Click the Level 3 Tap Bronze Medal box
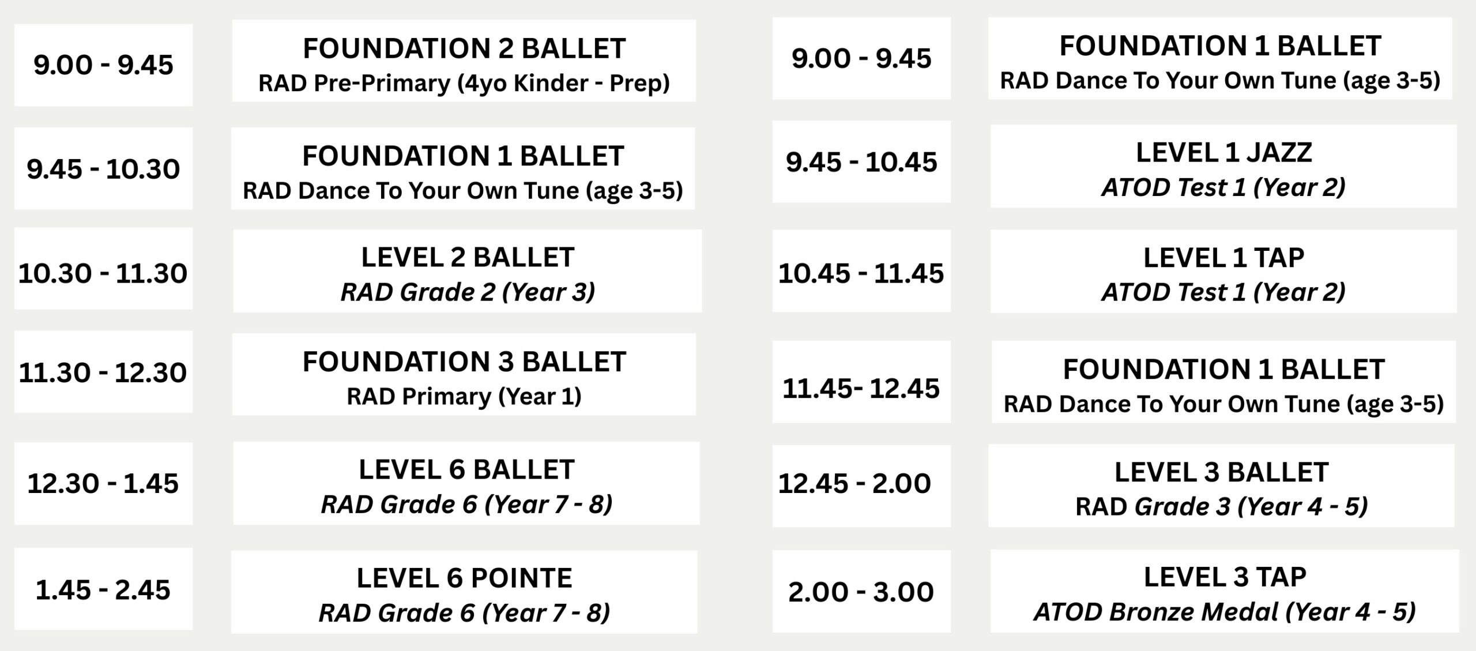 [1225, 591]
